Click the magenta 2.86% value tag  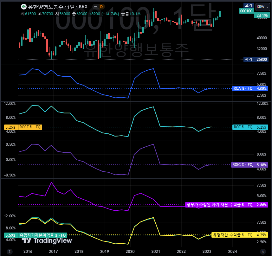(262, 205)
